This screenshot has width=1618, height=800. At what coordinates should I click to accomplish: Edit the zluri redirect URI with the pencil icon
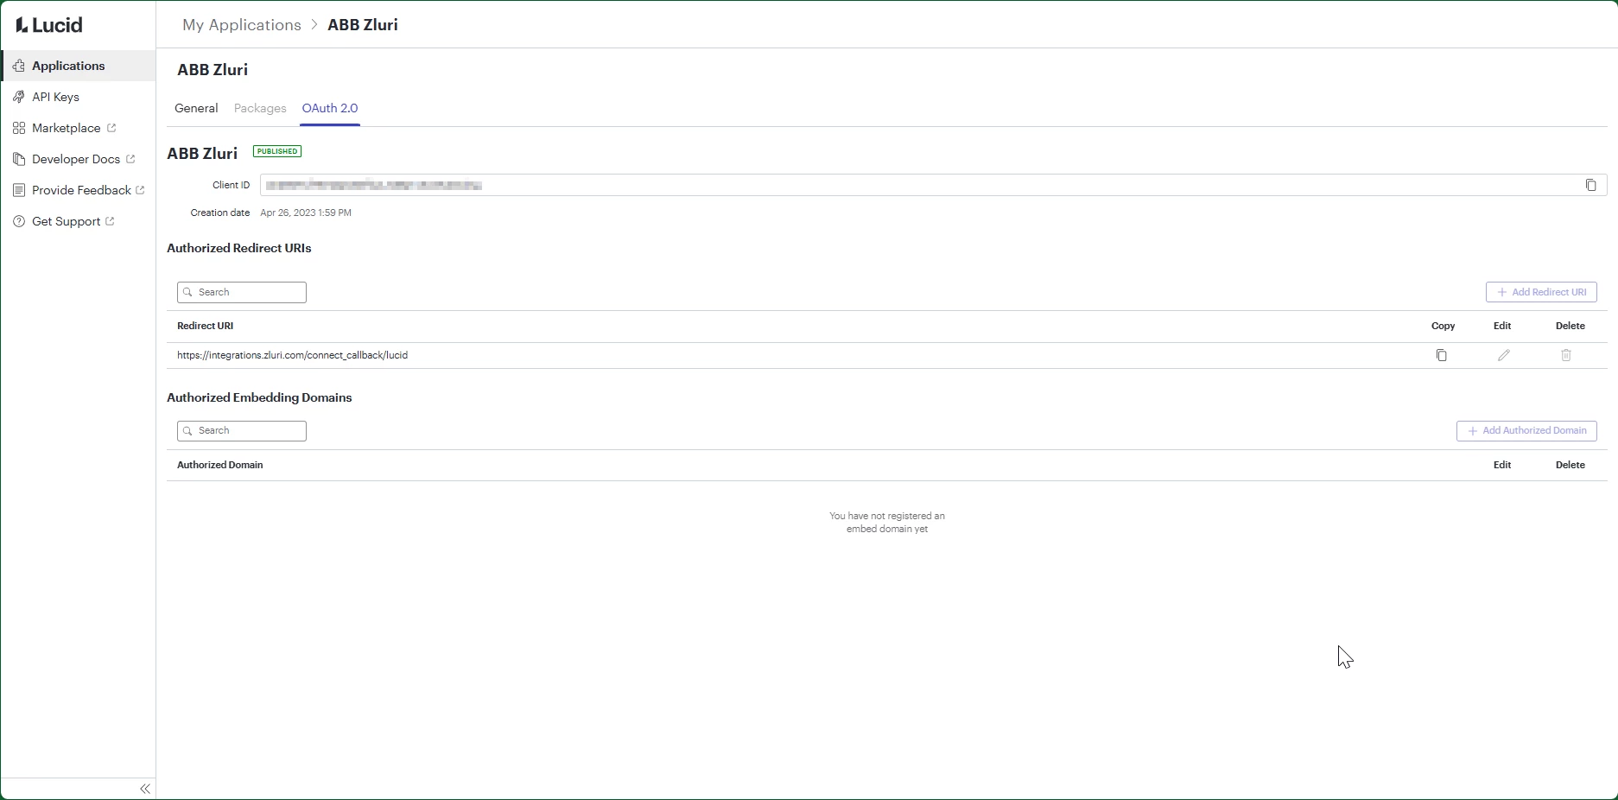(1504, 355)
